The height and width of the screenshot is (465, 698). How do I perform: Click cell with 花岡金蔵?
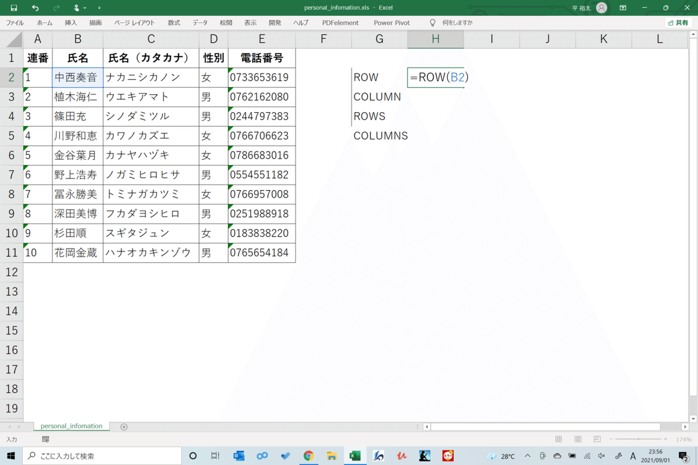click(77, 253)
